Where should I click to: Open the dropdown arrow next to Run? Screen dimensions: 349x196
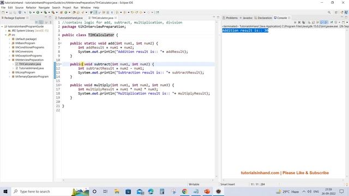[41, 13]
